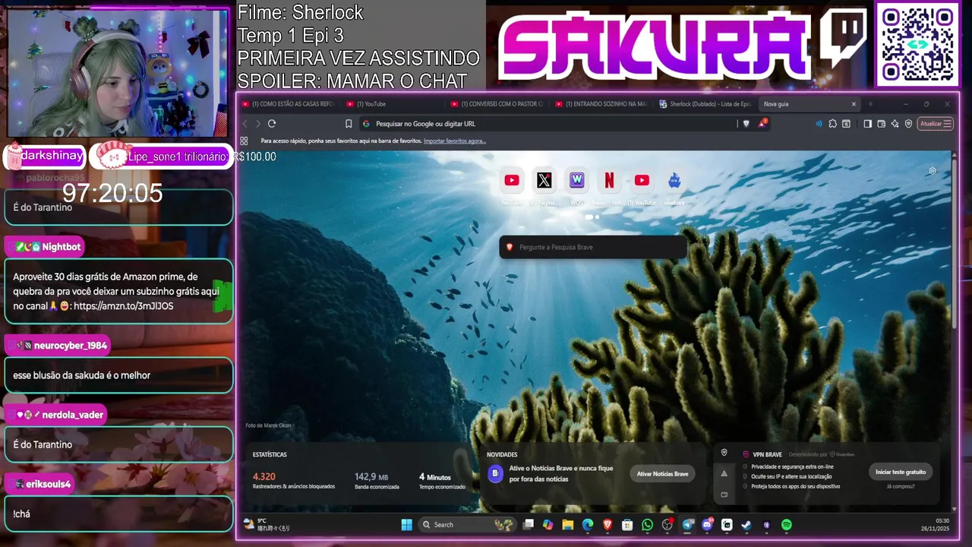
Task: Open Microsoft Edge from the taskbar
Action: (x=587, y=524)
